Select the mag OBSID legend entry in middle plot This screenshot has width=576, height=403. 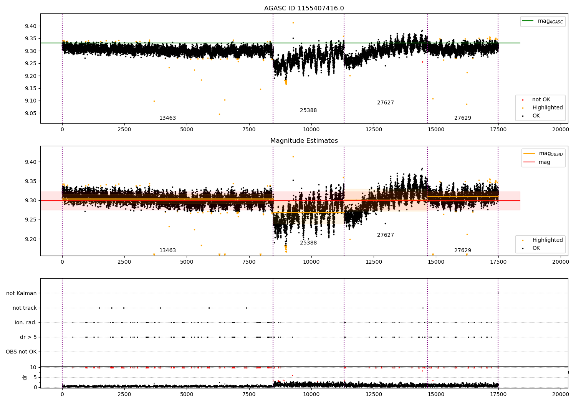(x=543, y=154)
